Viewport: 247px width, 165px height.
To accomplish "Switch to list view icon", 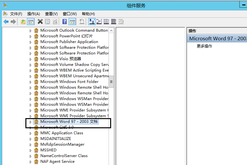I will tap(106, 22).
